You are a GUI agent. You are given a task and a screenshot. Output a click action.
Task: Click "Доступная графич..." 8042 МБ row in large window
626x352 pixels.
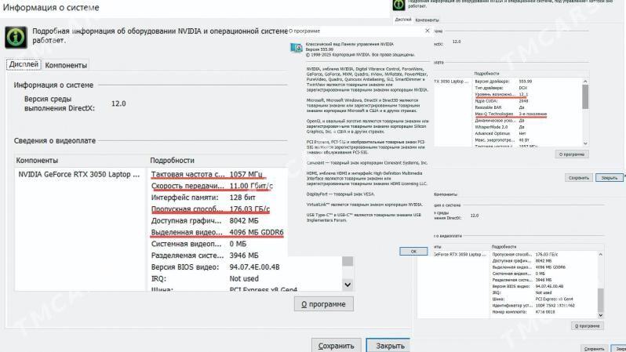pyautogui.click(x=205, y=221)
